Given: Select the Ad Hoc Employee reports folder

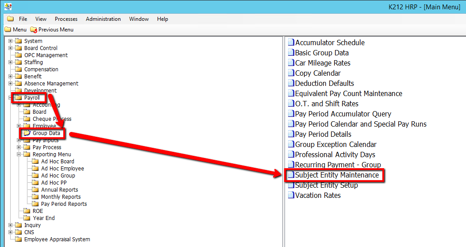Looking at the screenshot, I should click(x=62, y=169).
